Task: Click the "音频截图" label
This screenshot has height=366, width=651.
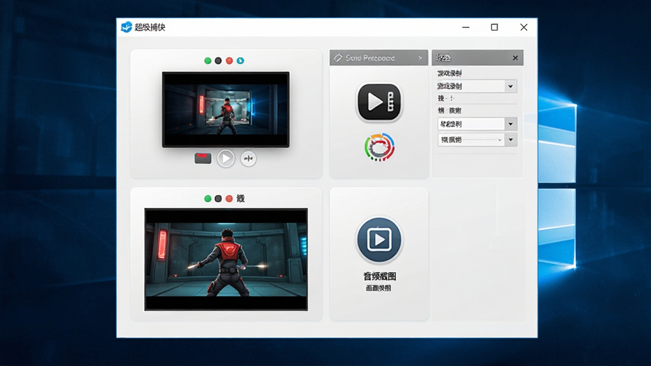Action: pos(379,276)
